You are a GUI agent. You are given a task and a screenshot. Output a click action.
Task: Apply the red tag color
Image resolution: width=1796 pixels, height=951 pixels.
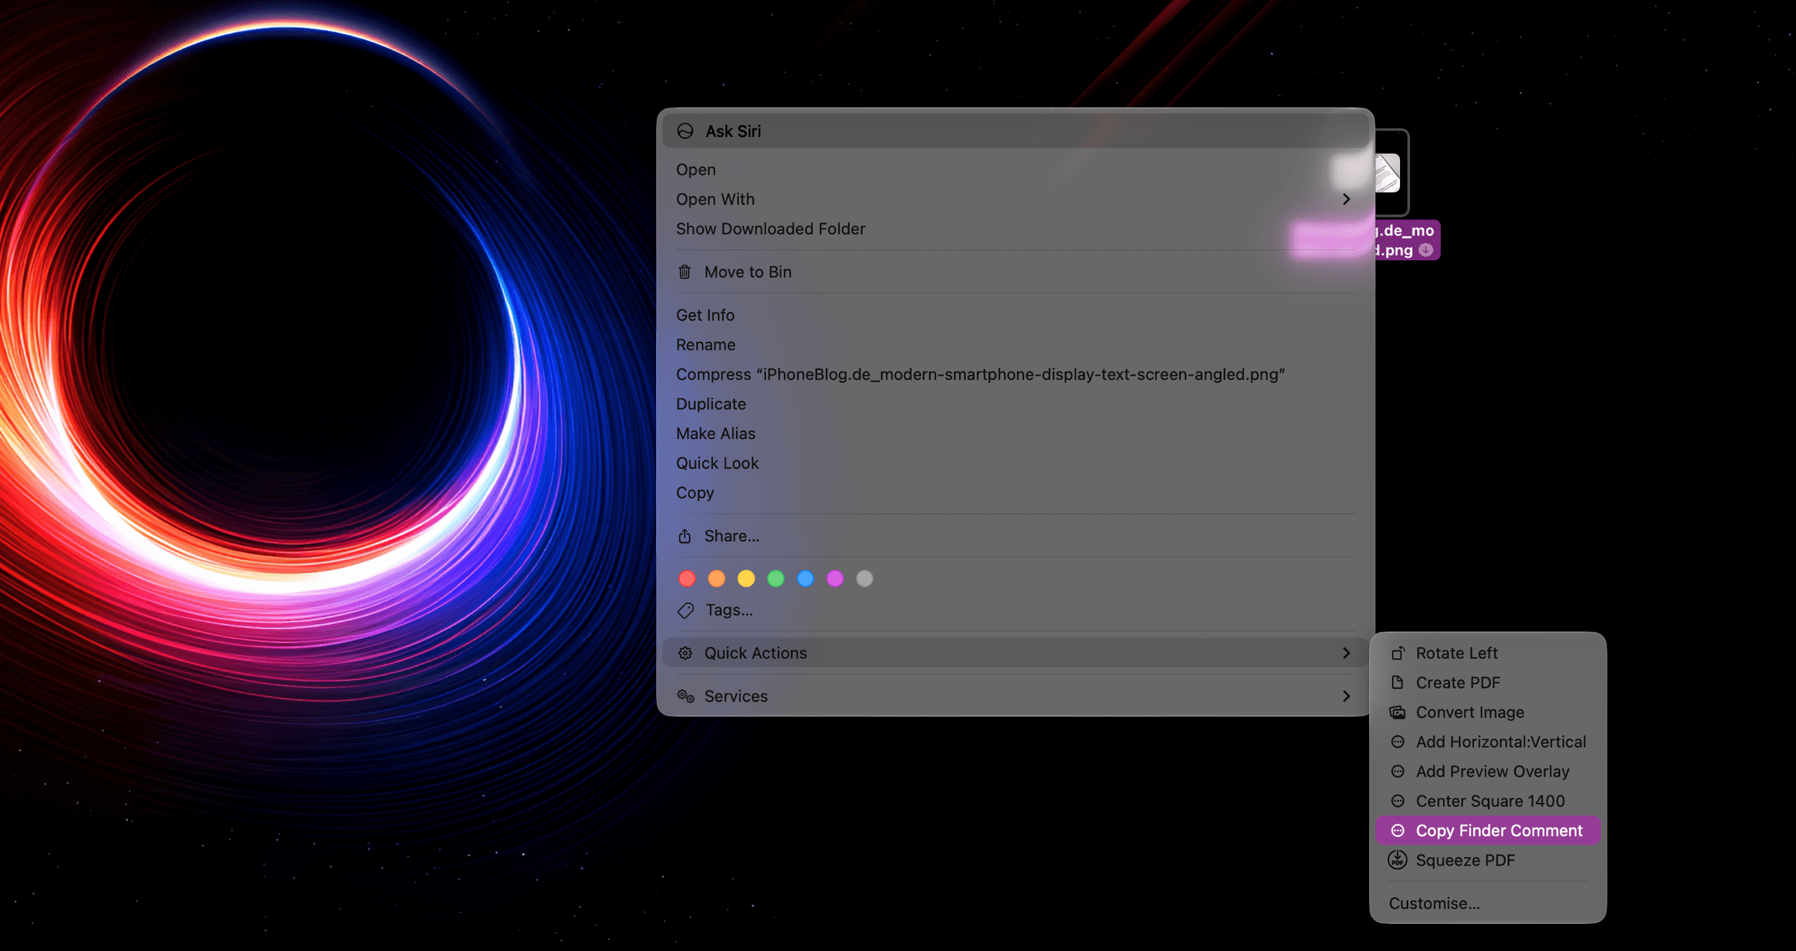[x=687, y=579]
